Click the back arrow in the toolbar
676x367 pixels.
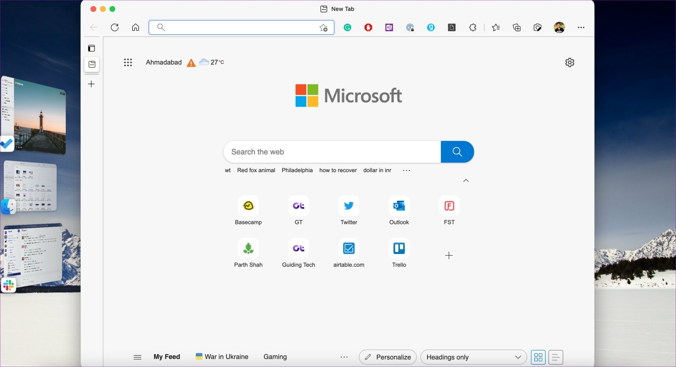pyautogui.click(x=94, y=27)
